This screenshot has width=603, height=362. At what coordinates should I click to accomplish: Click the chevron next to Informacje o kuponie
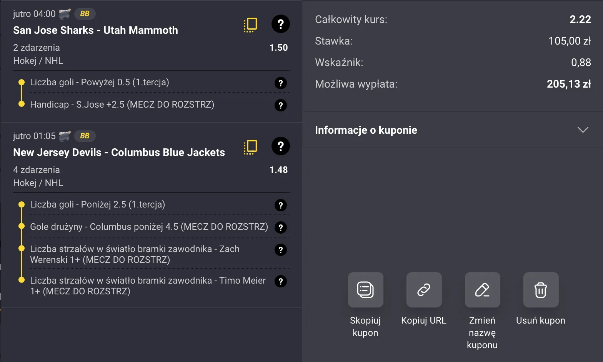coord(583,130)
